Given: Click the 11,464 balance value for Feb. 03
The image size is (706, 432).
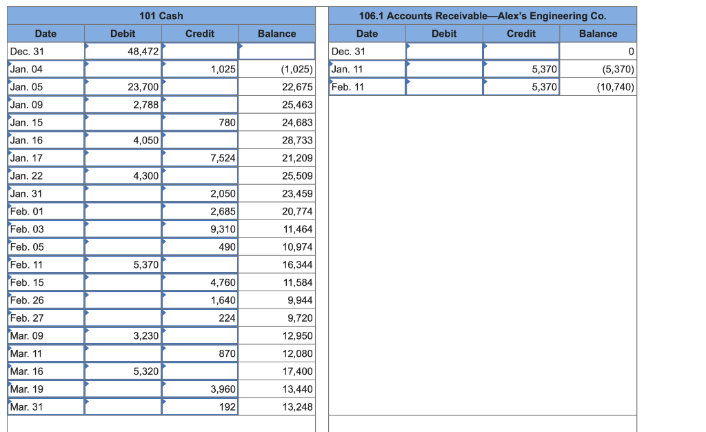Looking at the screenshot, I should pos(298,229).
